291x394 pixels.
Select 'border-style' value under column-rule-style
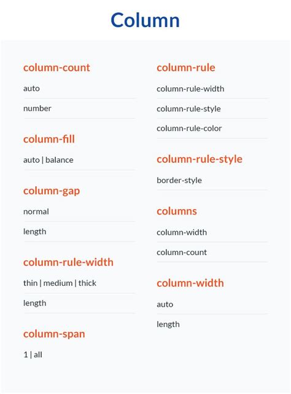(x=179, y=181)
